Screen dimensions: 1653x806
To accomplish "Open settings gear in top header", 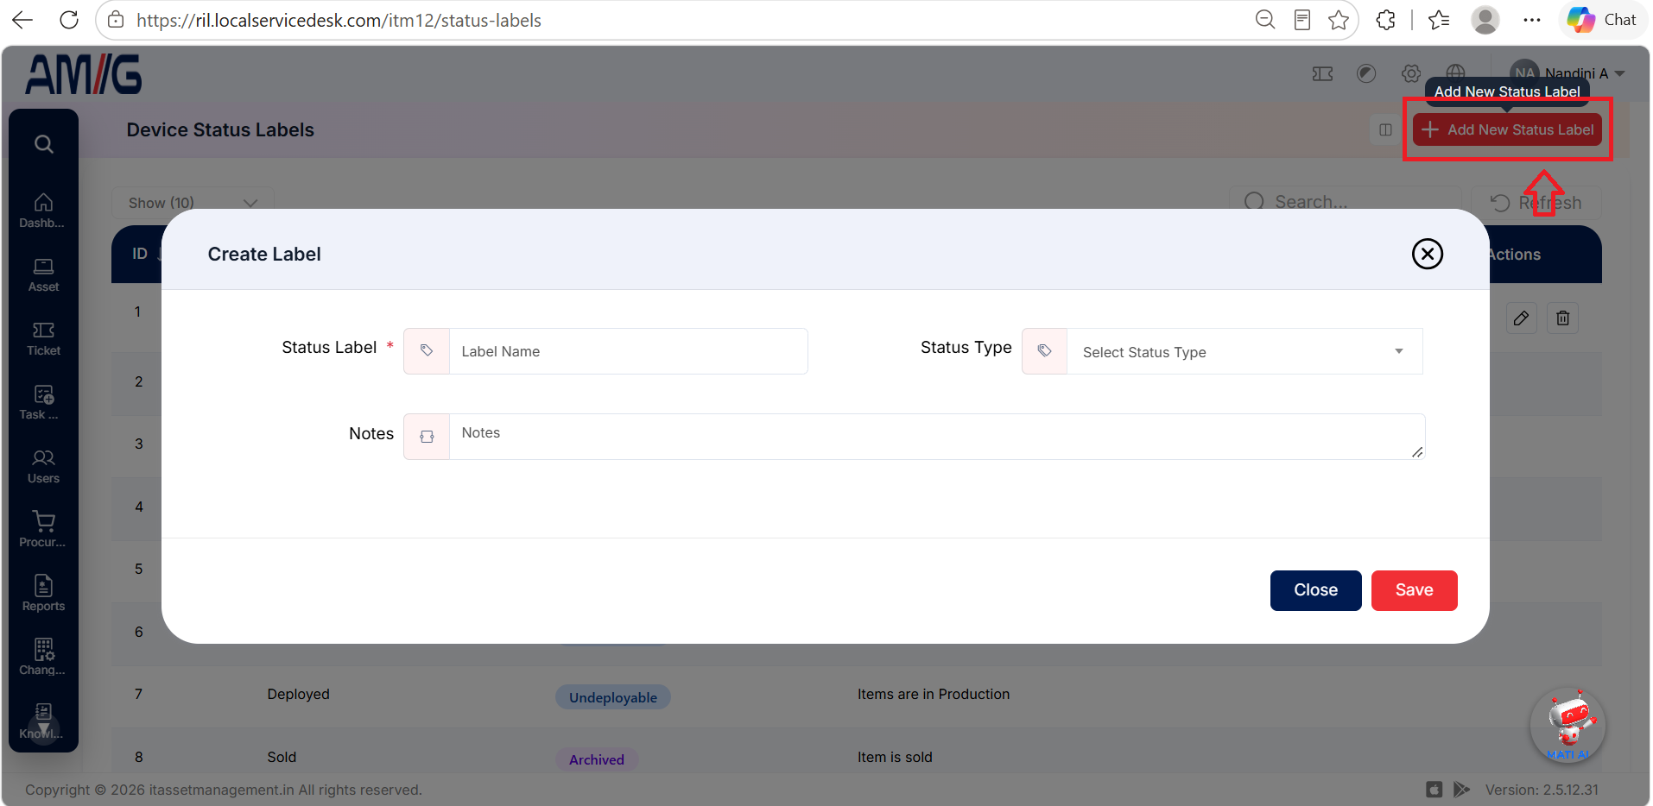I will point(1411,74).
